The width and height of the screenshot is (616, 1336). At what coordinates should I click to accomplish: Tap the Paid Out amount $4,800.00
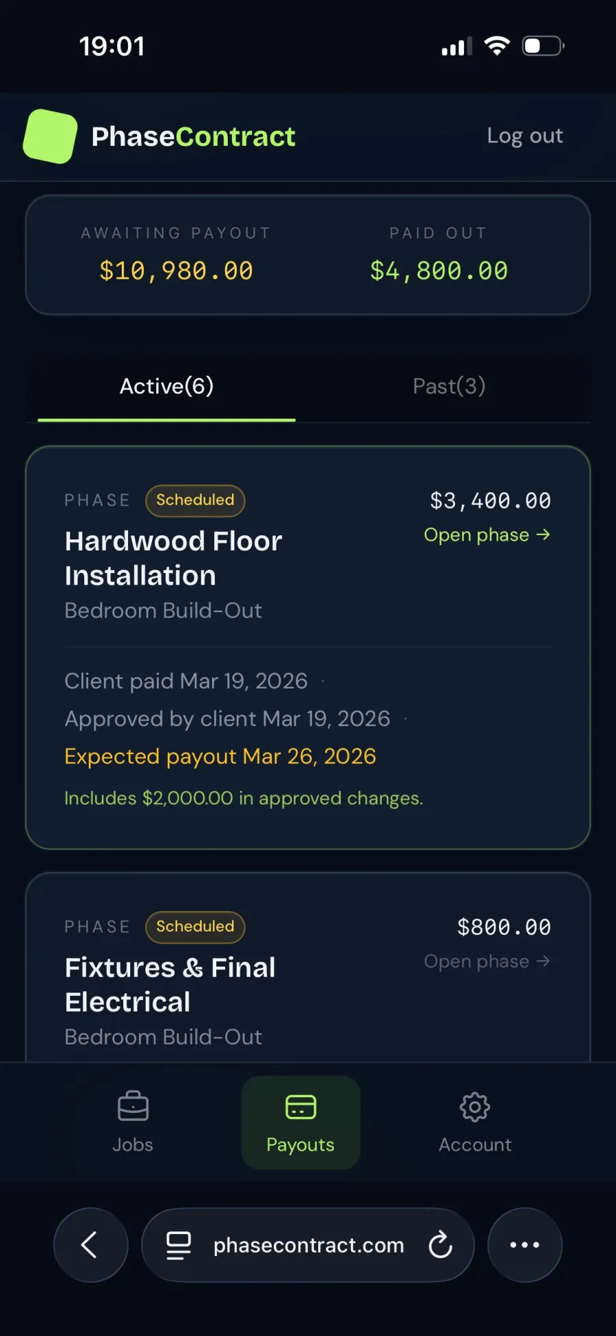pyautogui.click(x=439, y=271)
